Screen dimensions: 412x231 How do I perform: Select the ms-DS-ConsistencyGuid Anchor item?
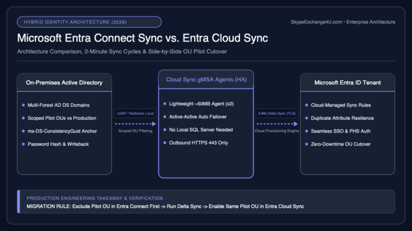coord(62,131)
